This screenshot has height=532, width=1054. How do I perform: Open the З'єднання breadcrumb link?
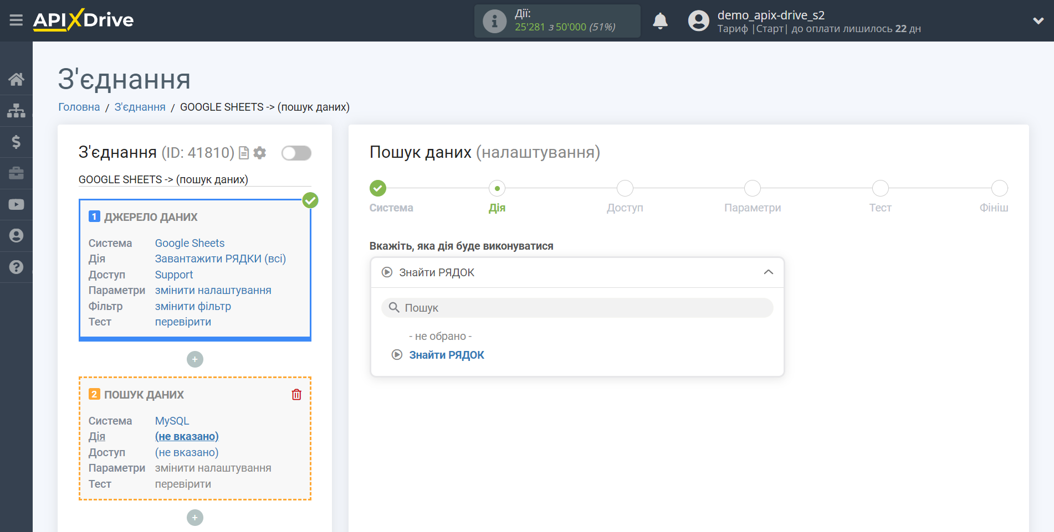coord(140,107)
